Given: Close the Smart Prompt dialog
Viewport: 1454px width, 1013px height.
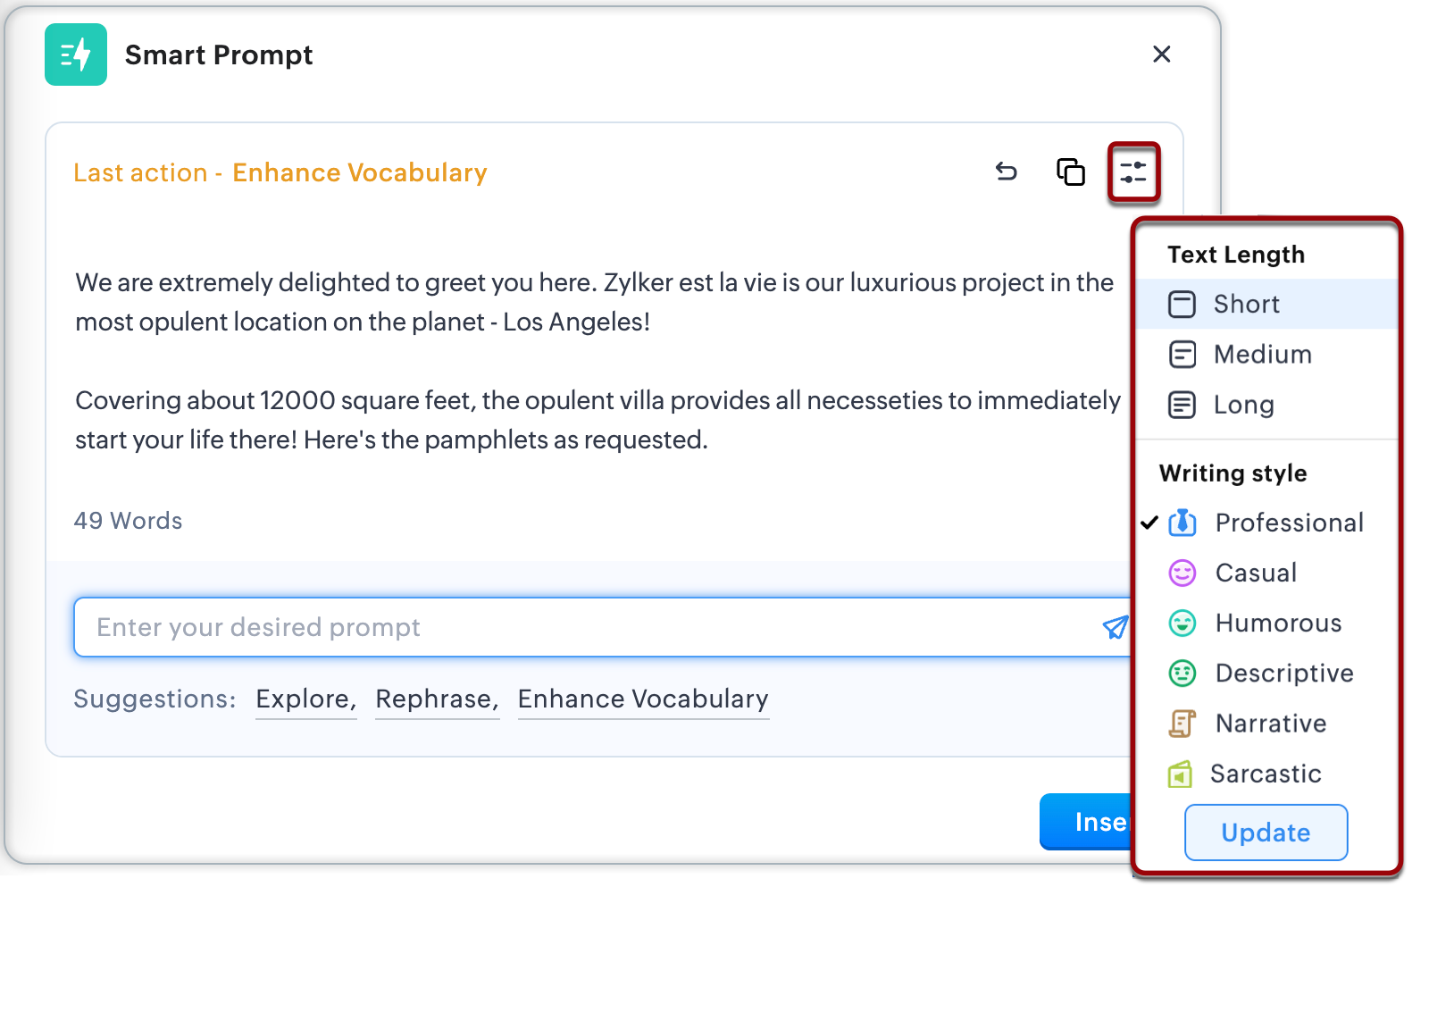Looking at the screenshot, I should click(1161, 54).
